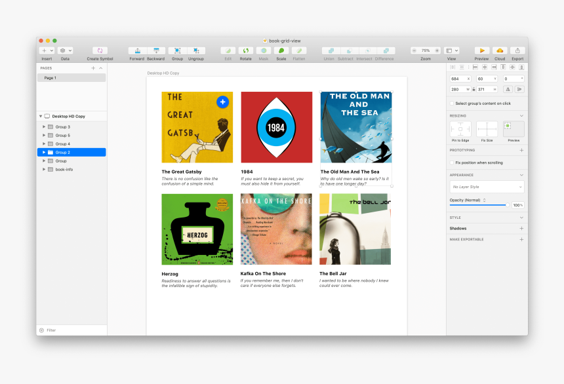This screenshot has height=384, width=564.
Task: Open the Cloud upload icon
Action: 500,50
